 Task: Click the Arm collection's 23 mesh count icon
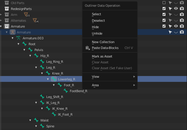27,14
